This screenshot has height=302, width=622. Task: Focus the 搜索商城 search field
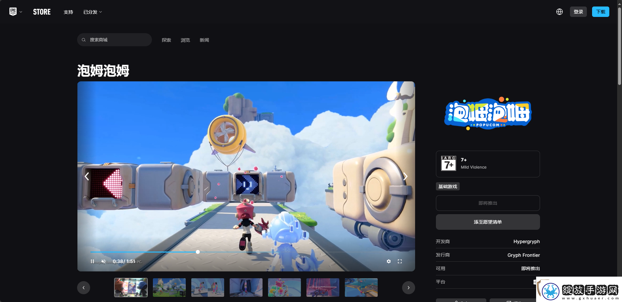coord(115,40)
